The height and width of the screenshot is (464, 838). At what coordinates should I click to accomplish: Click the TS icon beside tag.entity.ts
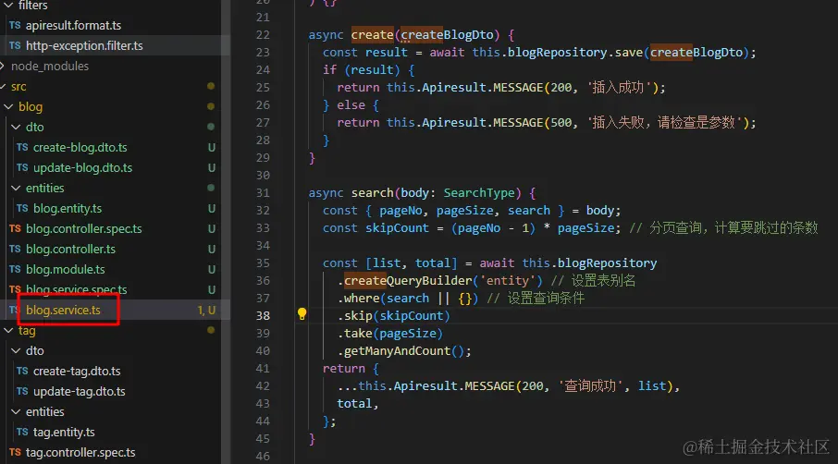(x=22, y=432)
